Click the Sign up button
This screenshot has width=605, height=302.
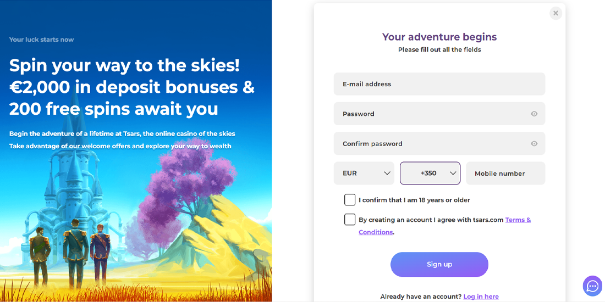[439, 265]
